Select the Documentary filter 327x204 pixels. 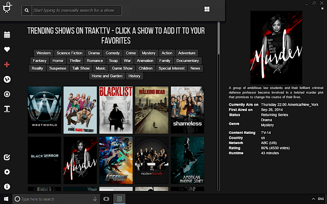(188, 61)
